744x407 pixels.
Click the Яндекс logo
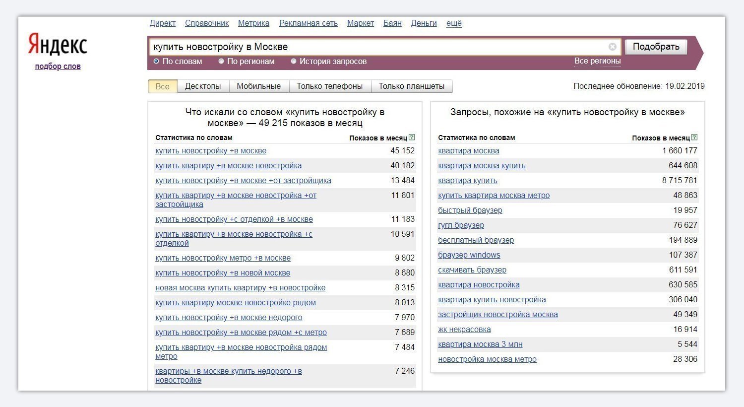coord(58,44)
